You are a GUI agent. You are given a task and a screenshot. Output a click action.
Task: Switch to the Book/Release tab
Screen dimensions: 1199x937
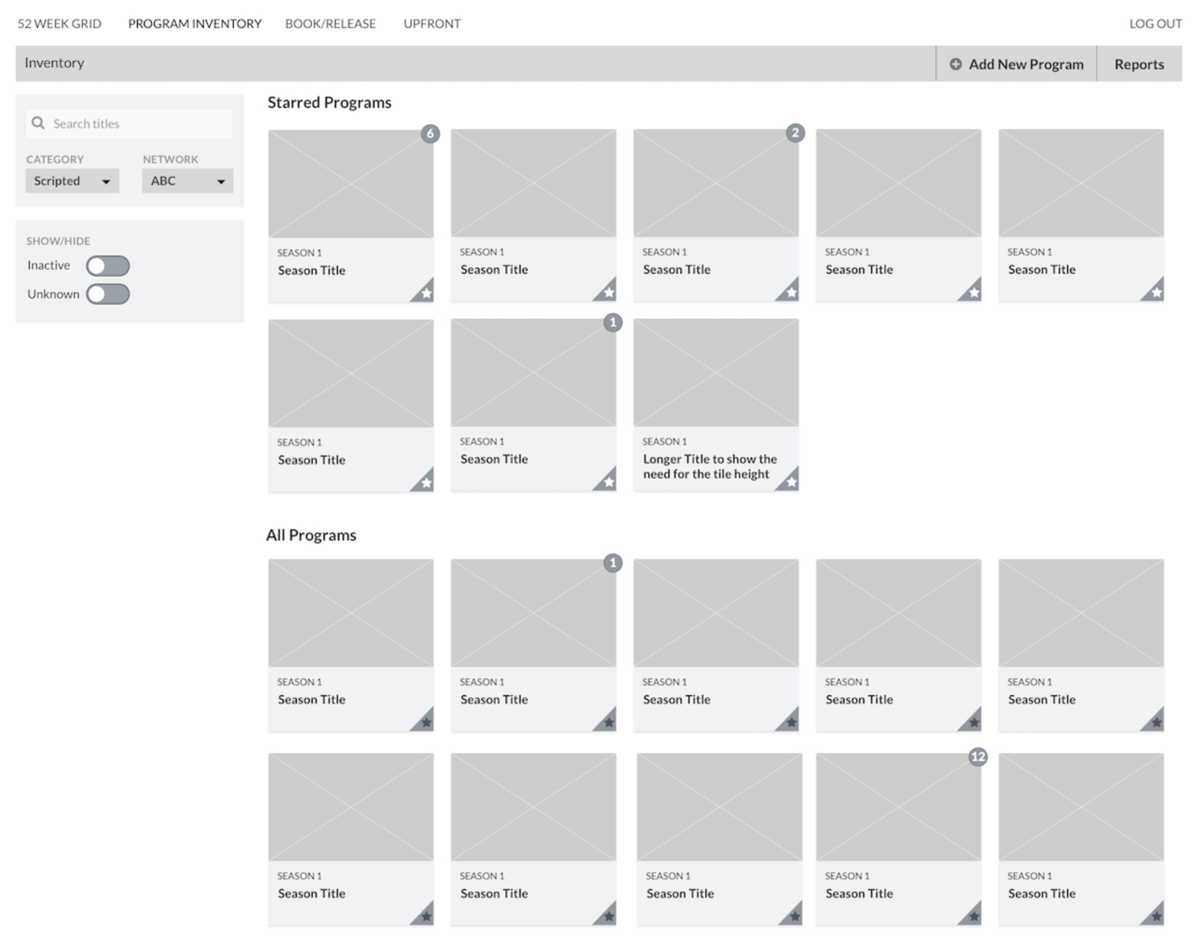331,23
